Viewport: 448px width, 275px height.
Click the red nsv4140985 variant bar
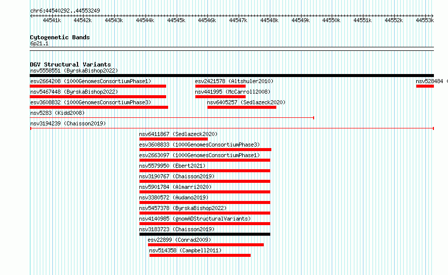pyautogui.click(x=204, y=224)
